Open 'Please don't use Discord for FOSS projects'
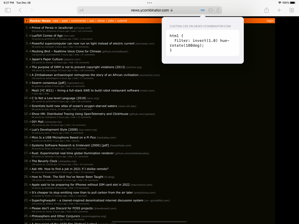 tap(62, 208)
